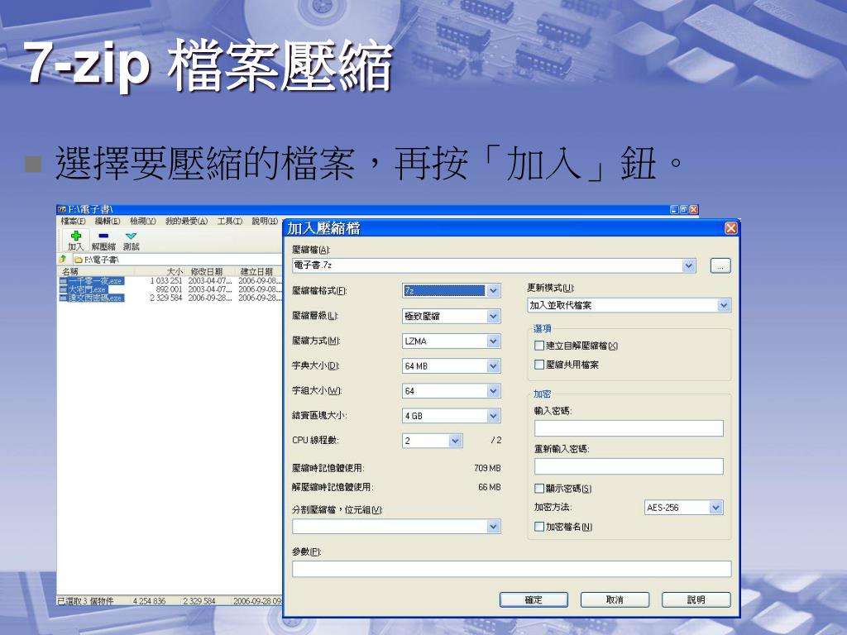The width and height of the screenshot is (847, 635).
Task: Click the 7-Zip window title icon
Action: (x=61, y=209)
